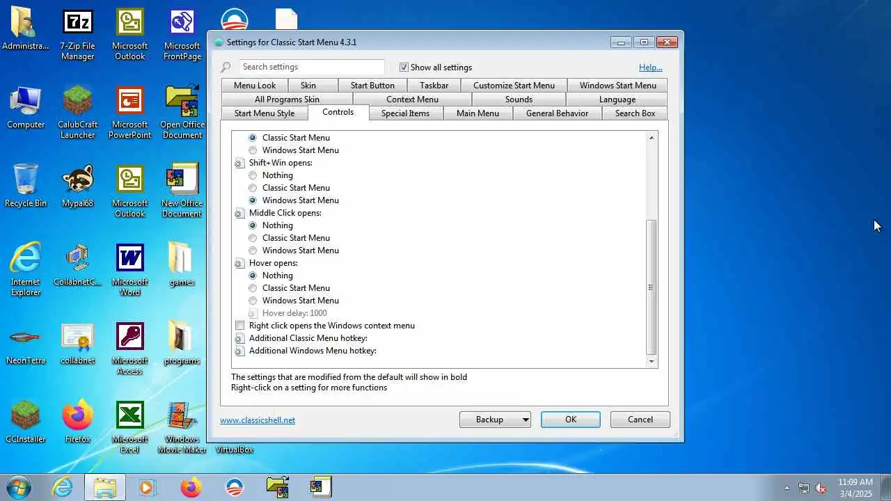Open the Help link
The width and height of the screenshot is (891, 501).
tap(651, 67)
